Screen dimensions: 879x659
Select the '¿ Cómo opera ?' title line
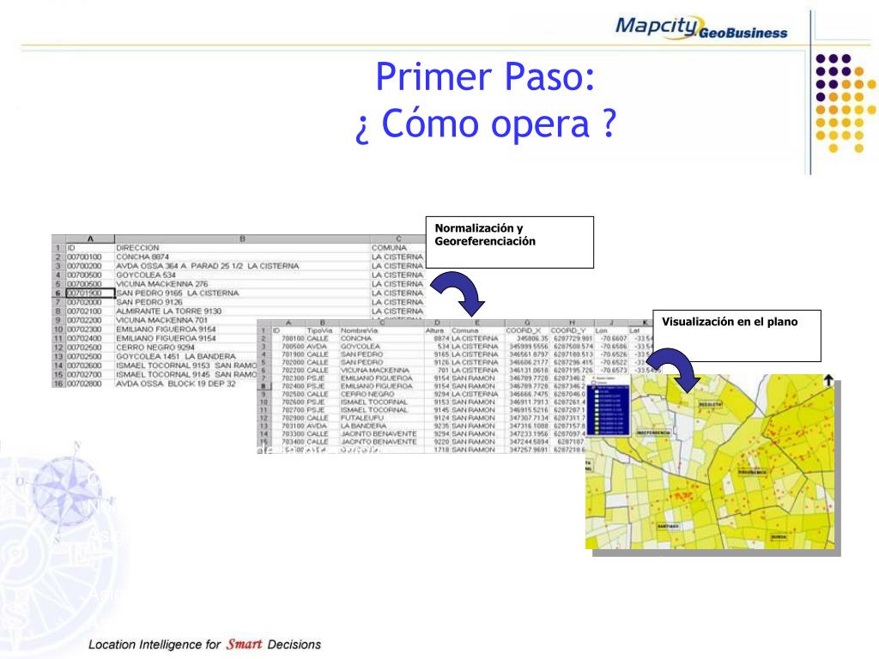(x=486, y=124)
